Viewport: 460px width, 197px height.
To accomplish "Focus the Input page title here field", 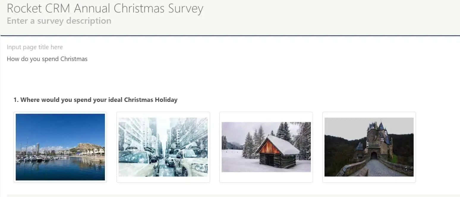I will pyautogui.click(x=35, y=47).
